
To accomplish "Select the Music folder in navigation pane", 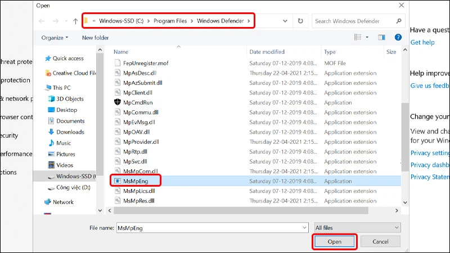I will pos(64,143).
